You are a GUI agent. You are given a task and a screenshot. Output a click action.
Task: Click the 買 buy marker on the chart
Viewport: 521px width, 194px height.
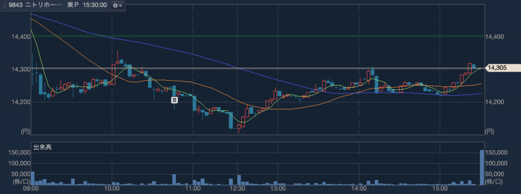tap(175, 100)
